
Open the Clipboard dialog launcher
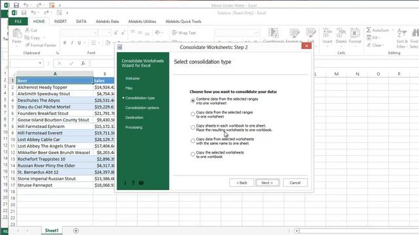(x=58, y=53)
